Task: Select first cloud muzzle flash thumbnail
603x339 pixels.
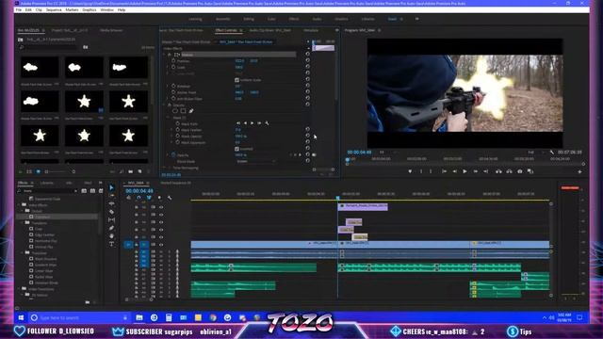Action: click(40, 68)
